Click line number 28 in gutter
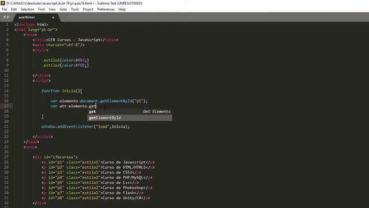The image size is (369, 208). coord(6,162)
